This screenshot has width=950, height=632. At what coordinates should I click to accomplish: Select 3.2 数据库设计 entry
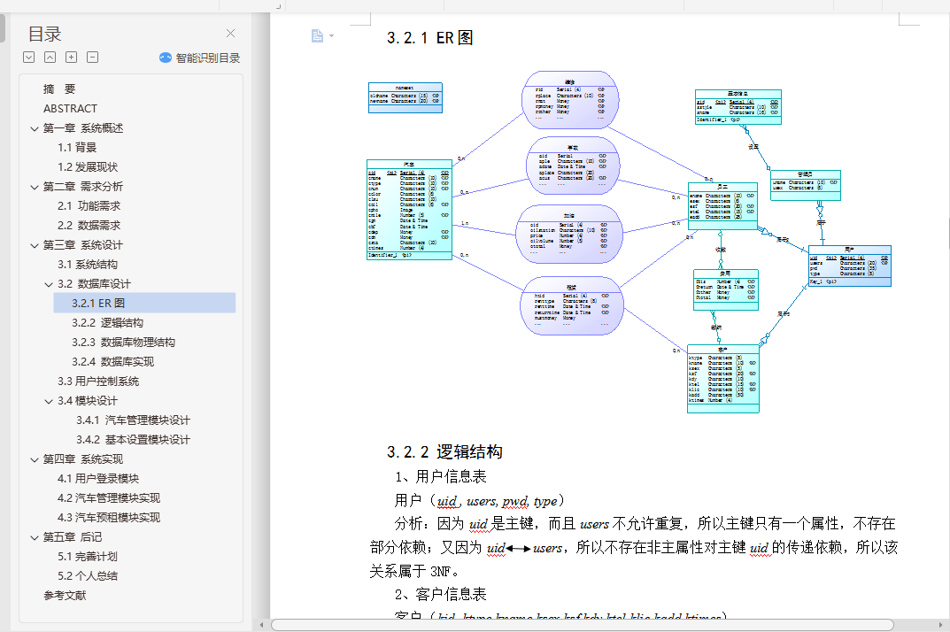(94, 284)
